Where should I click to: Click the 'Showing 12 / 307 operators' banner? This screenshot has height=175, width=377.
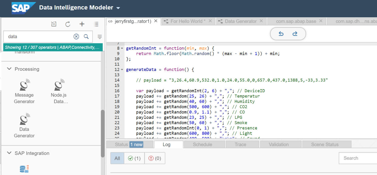point(53,47)
